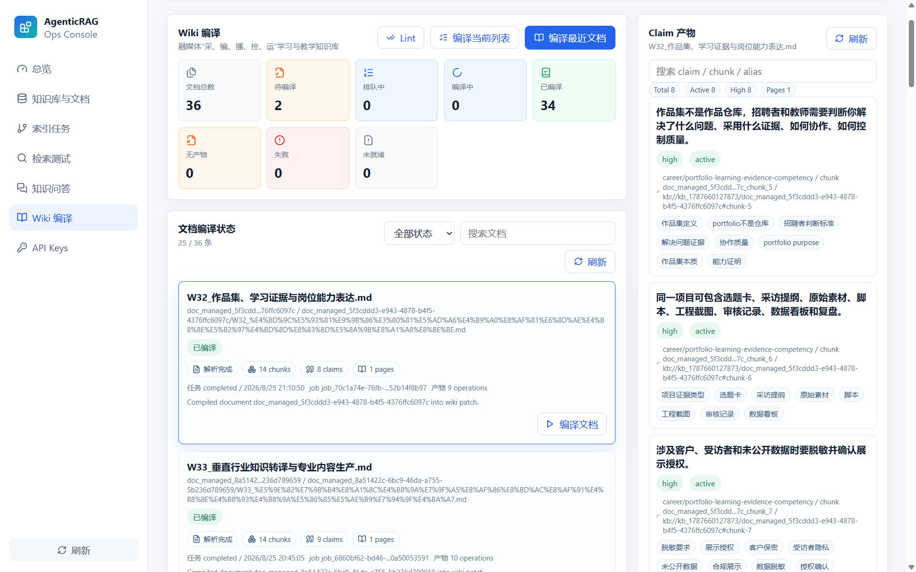Click the Pages 1 chip
This screenshot has width=916, height=572.
pos(778,90)
